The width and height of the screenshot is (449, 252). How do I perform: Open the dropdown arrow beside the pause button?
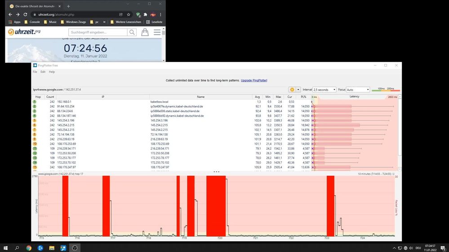coord(298,90)
